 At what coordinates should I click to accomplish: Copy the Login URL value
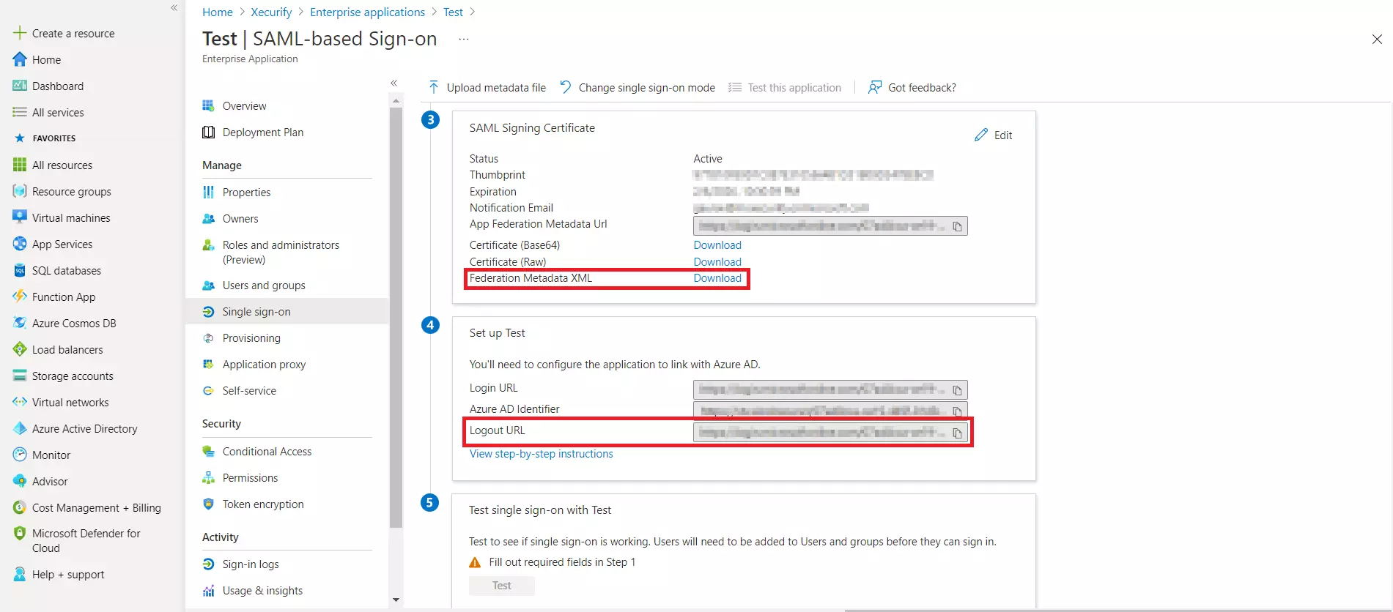[x=957, y=390]
